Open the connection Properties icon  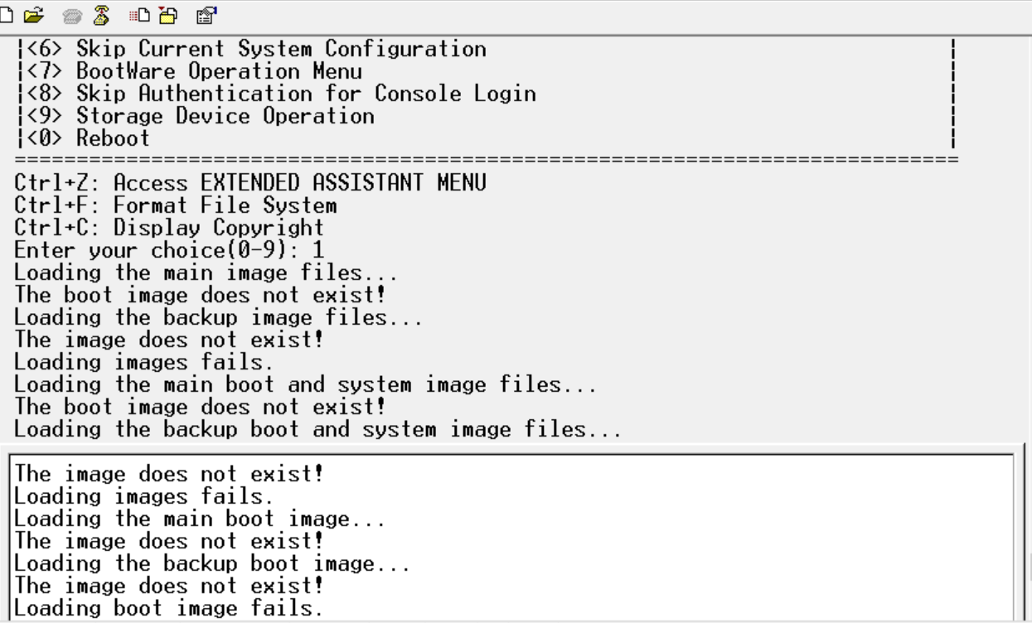205,14
